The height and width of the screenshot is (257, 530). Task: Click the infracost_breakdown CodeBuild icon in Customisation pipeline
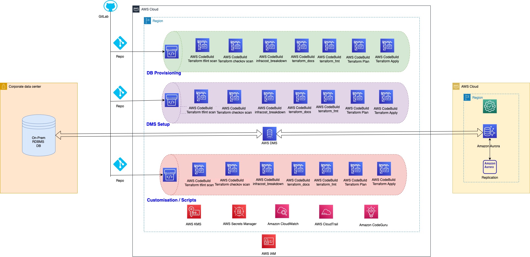pyautogui.click(x=267, y=169)
